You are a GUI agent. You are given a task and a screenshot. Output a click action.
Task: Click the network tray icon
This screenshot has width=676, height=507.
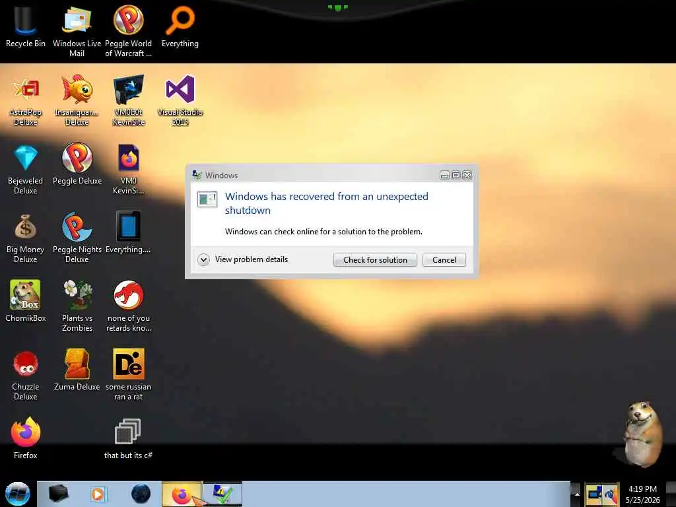tap(593, 494)
